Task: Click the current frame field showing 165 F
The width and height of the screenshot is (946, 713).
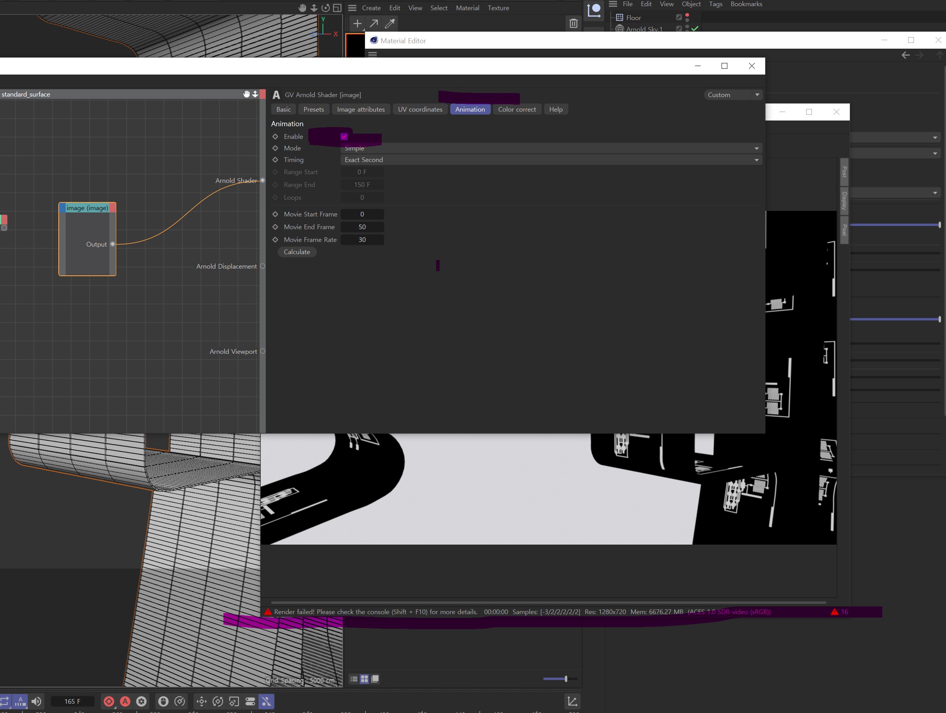Action: pyautogui.click(x=72, y=701)
